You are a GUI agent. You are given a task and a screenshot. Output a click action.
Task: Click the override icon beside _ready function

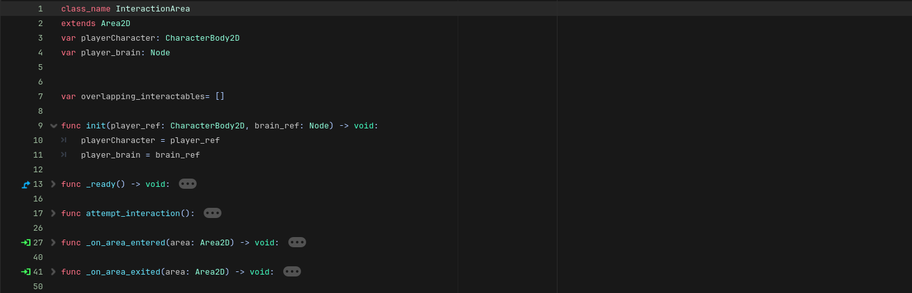point(25,184)
